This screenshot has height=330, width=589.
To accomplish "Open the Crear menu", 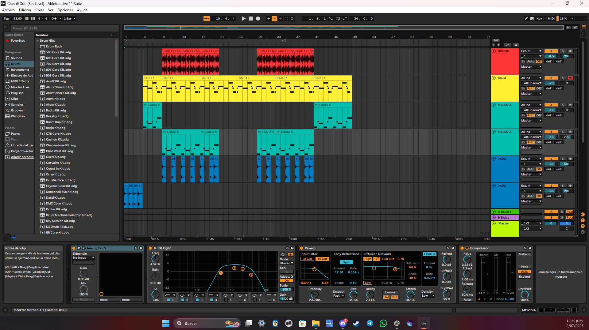I will click(x=40, y=10).
